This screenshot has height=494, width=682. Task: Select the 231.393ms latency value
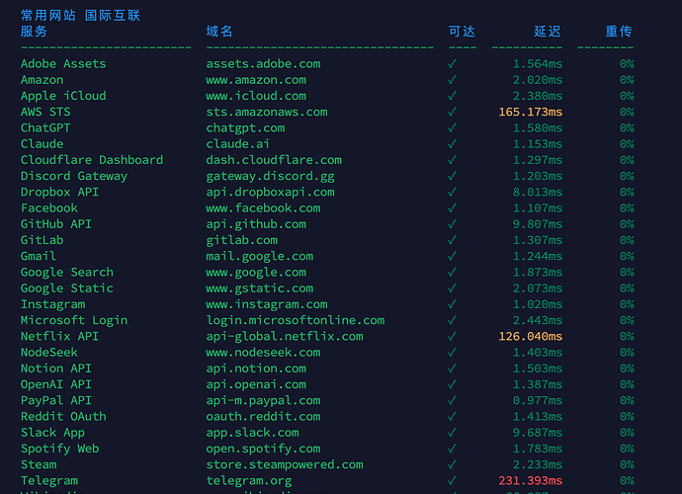coord(530,481)
